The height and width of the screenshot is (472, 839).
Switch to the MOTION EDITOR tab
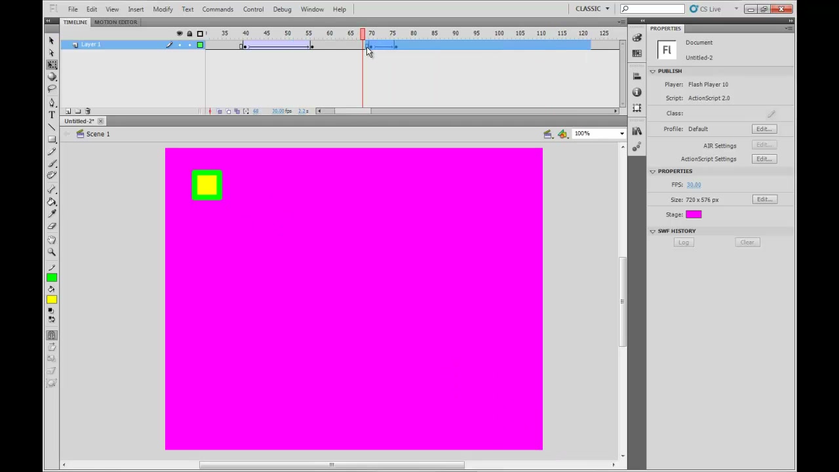point(115,22)
